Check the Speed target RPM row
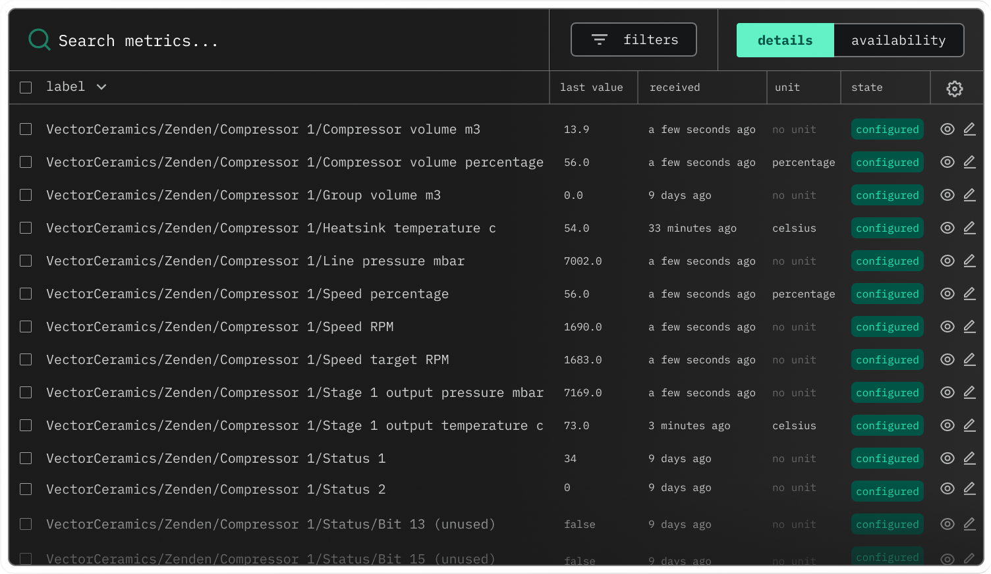This screenshot has height=574, width=991. 26,359
